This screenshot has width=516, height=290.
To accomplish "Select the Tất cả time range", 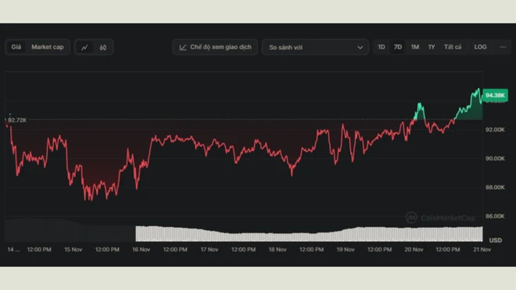I will 453,47.
